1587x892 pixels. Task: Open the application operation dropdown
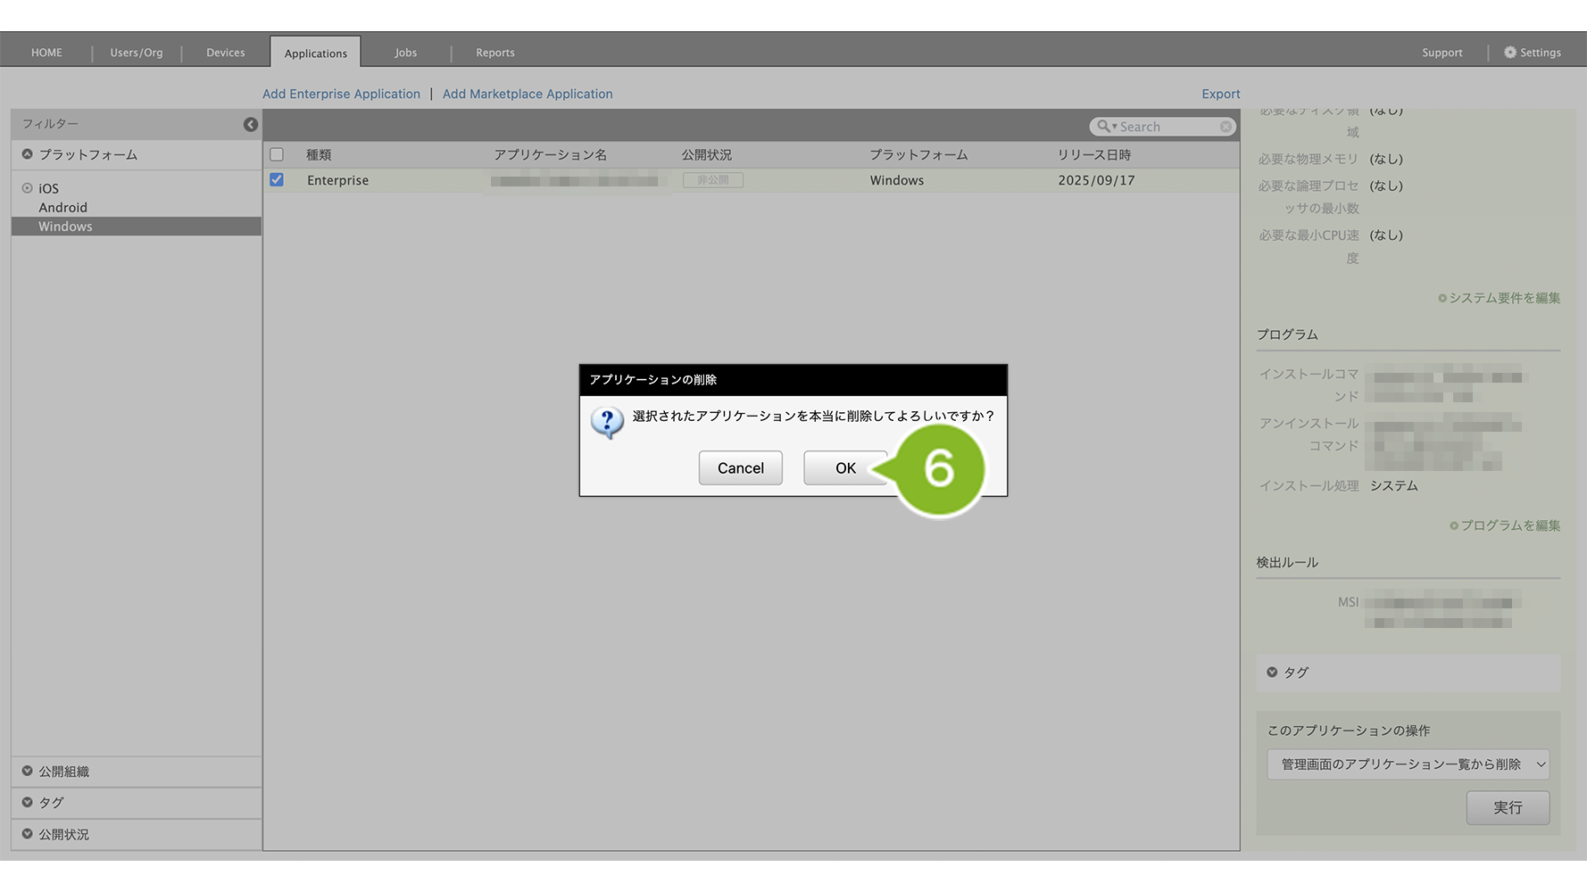[1408, 764]
